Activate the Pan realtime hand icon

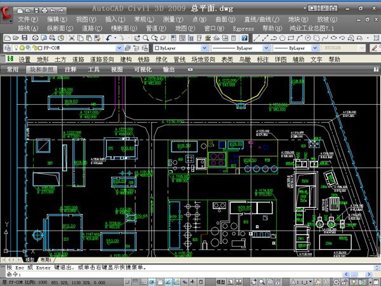[137, 38]
